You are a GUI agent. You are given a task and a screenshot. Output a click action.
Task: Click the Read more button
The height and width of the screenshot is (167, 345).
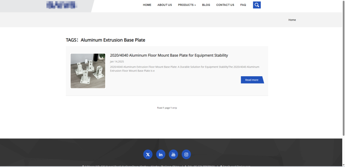click(253, 80)
